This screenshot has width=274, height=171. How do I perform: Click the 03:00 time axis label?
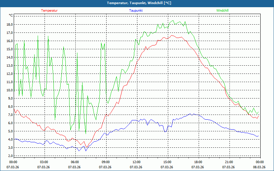point(44,162)
